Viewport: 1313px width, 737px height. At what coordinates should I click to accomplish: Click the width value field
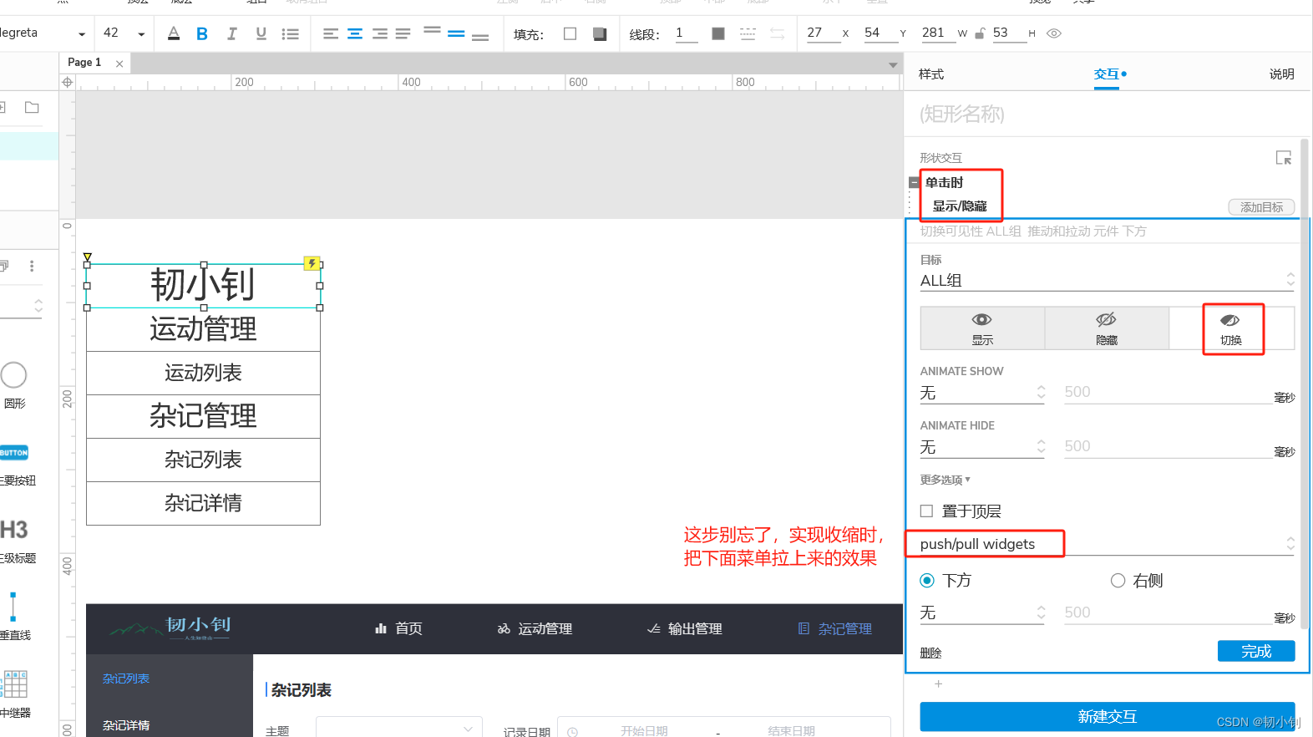pos(937,33)
